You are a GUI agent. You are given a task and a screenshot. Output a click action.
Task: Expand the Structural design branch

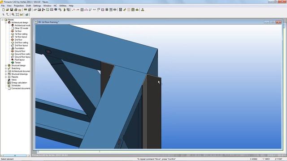tap(6, 65)
